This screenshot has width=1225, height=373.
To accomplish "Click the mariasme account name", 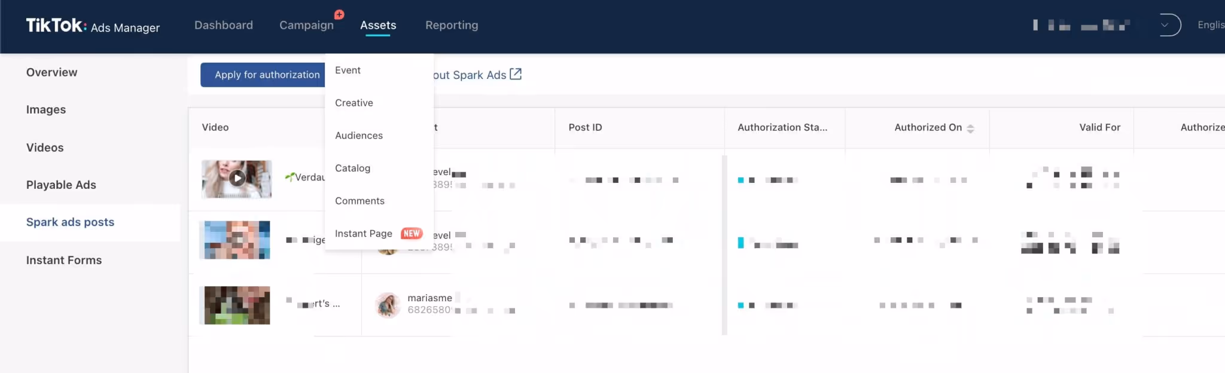I will point(429,298).
